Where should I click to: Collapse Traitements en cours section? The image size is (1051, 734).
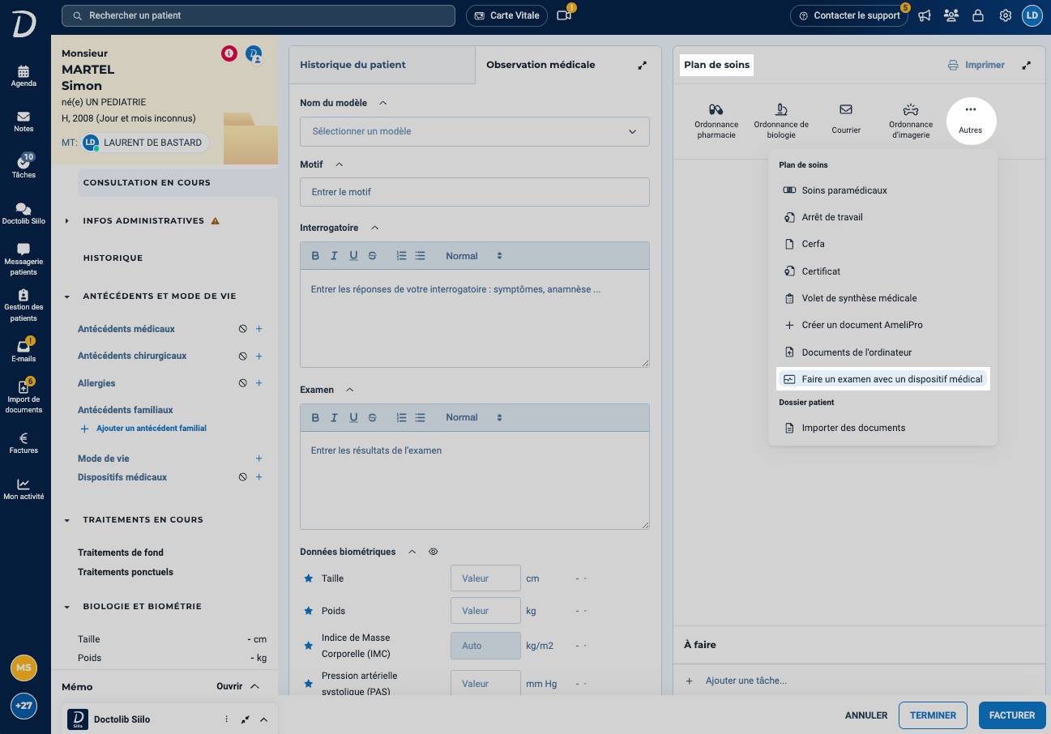(67, 520)
